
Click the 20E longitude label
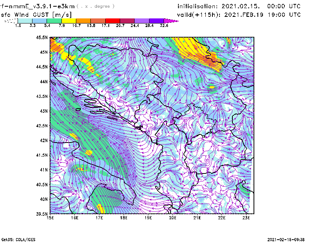click(173, 218)
